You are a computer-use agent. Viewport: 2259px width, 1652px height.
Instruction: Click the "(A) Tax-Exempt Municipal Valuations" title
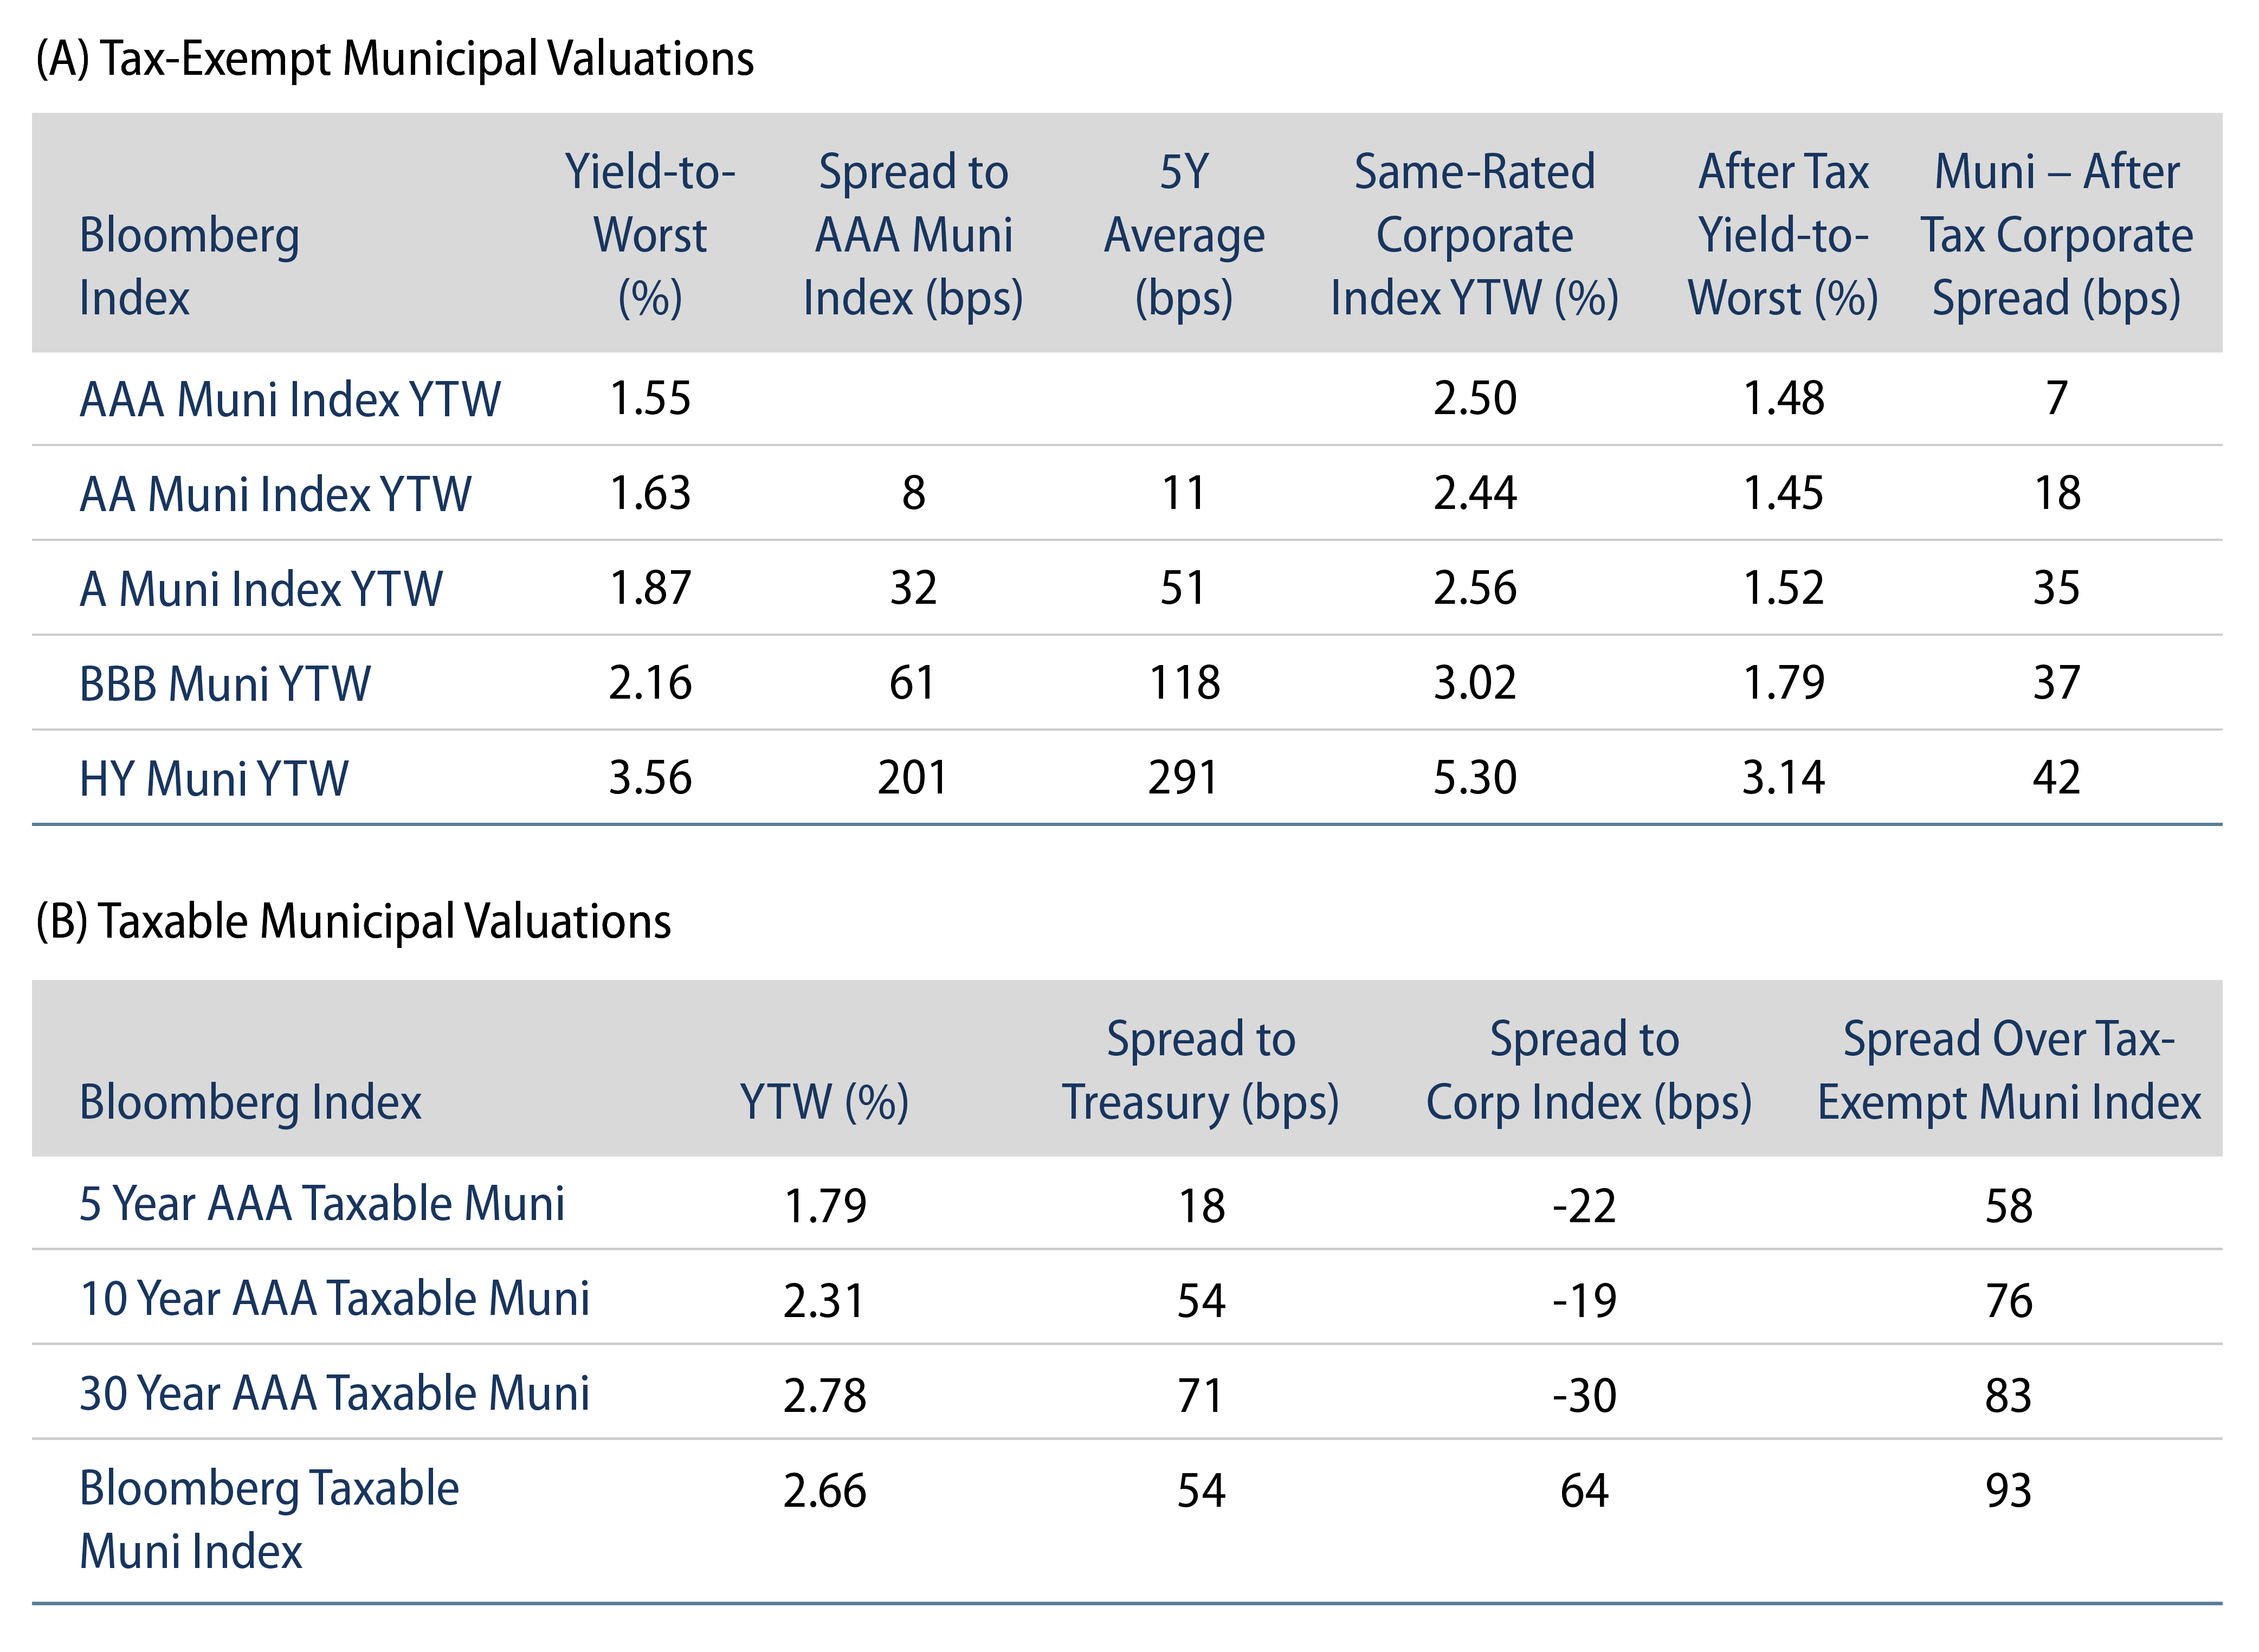[x=394, y=59]
